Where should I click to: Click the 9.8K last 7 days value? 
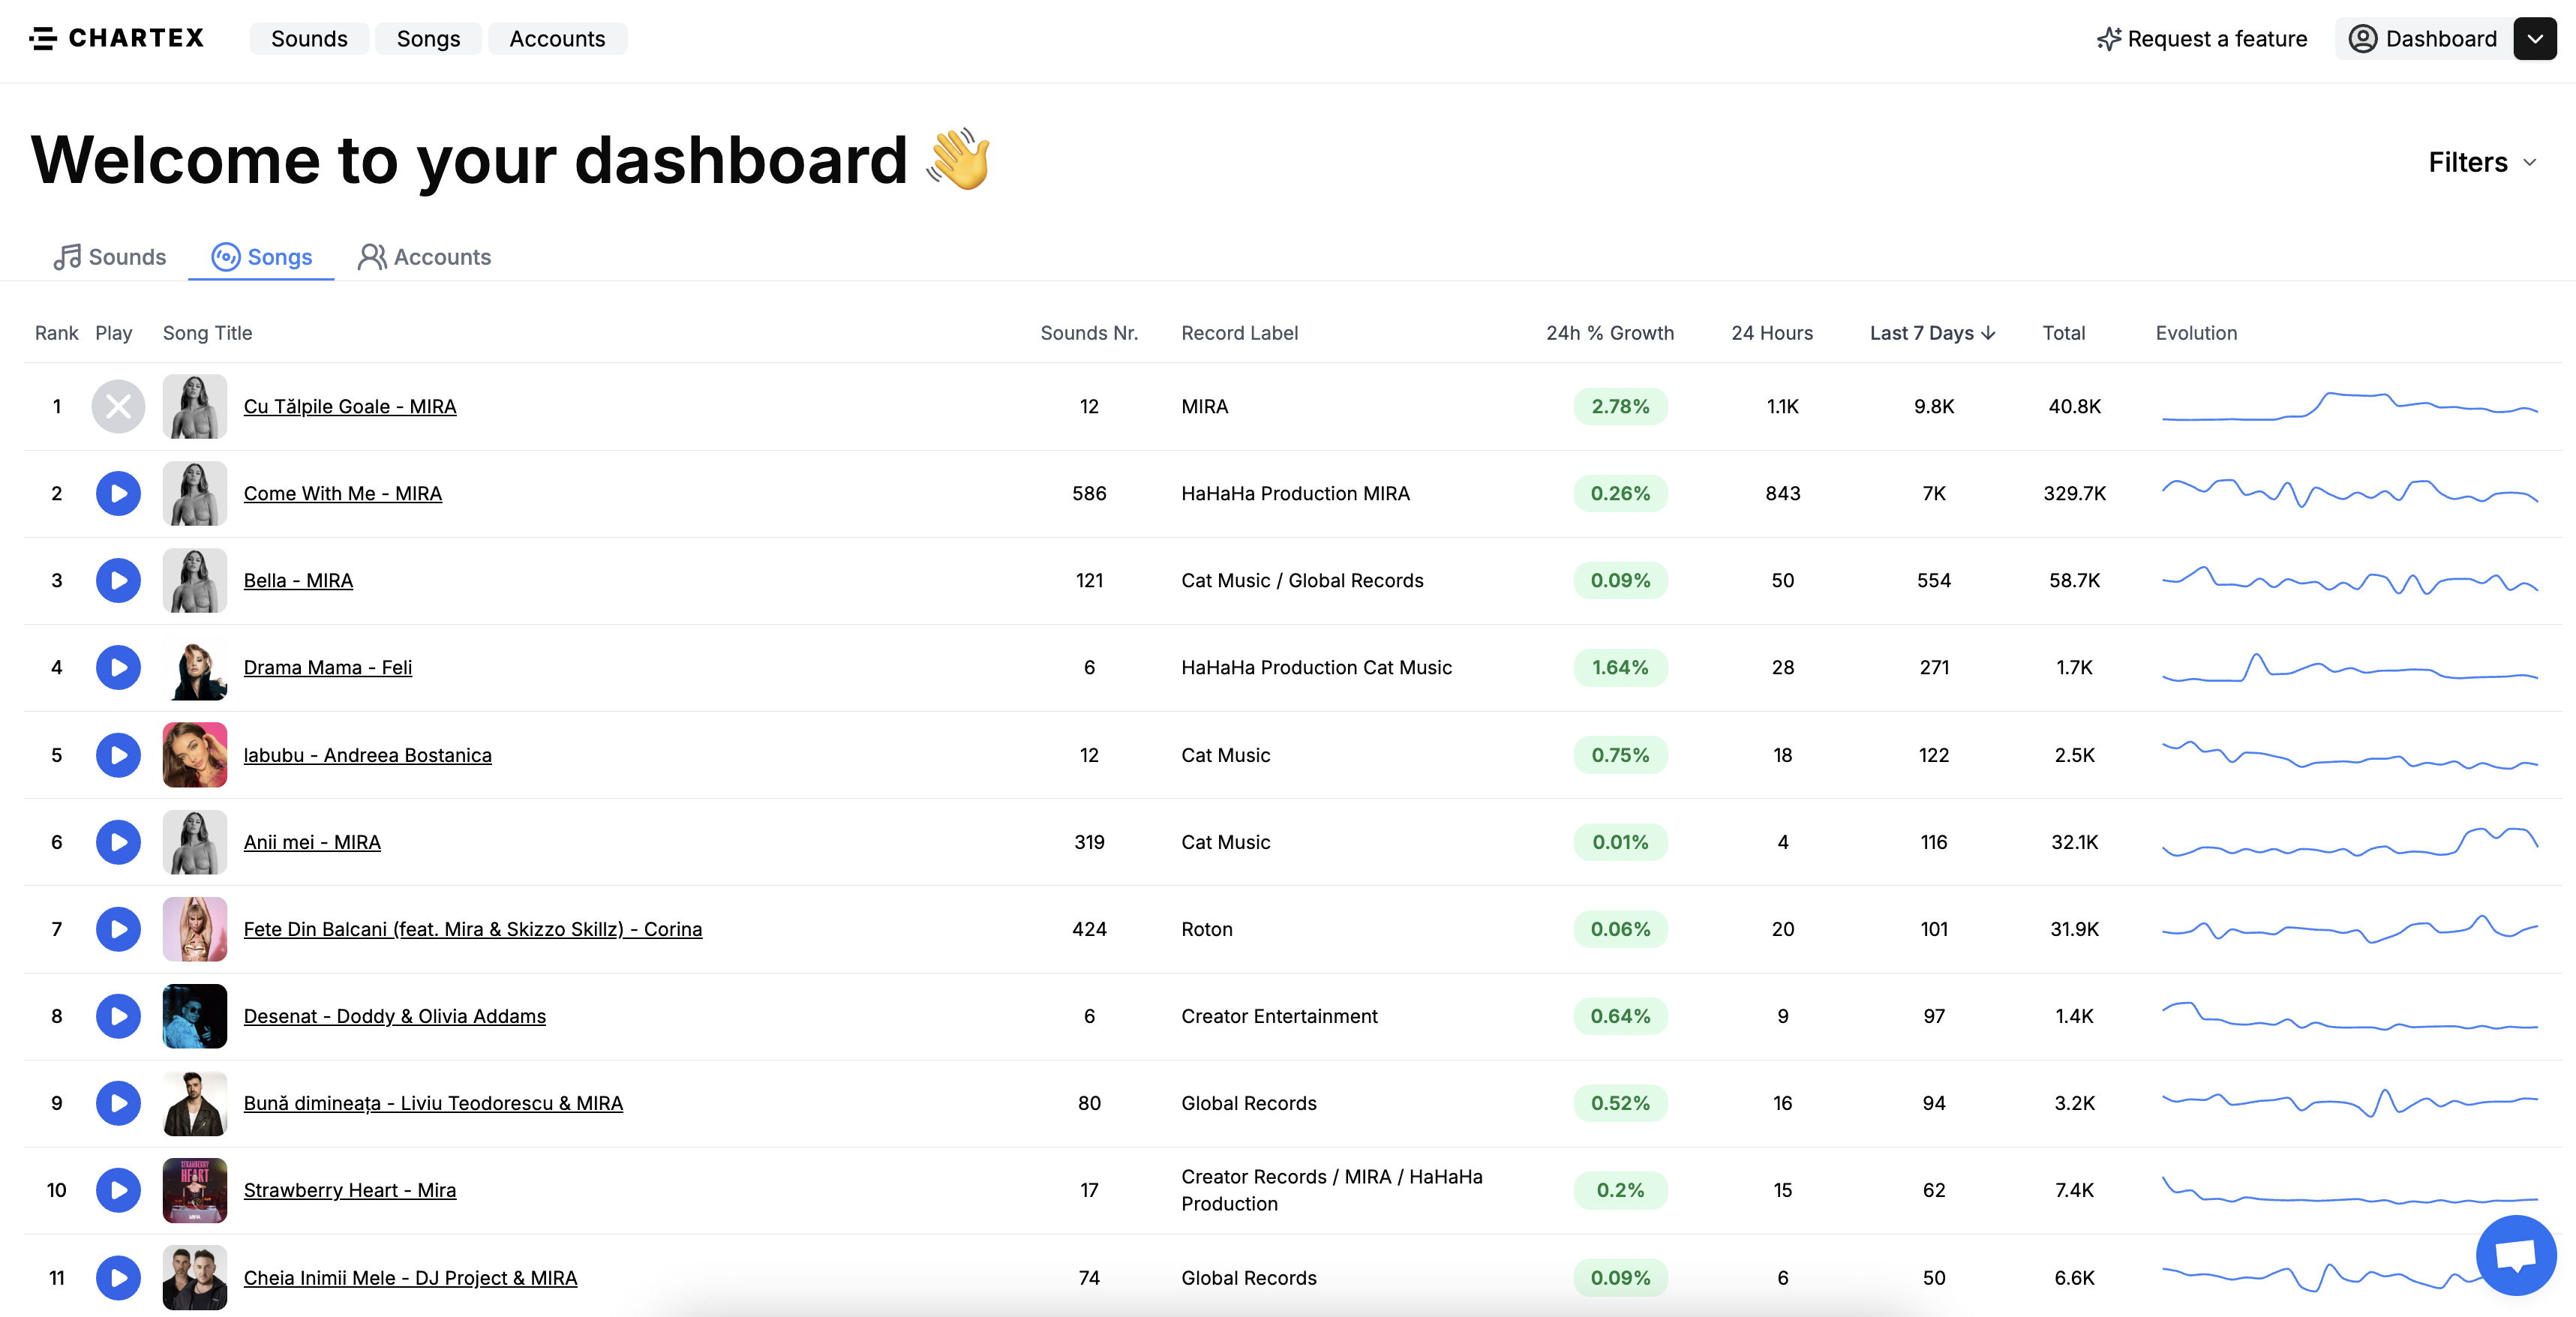pos(1933,406)
